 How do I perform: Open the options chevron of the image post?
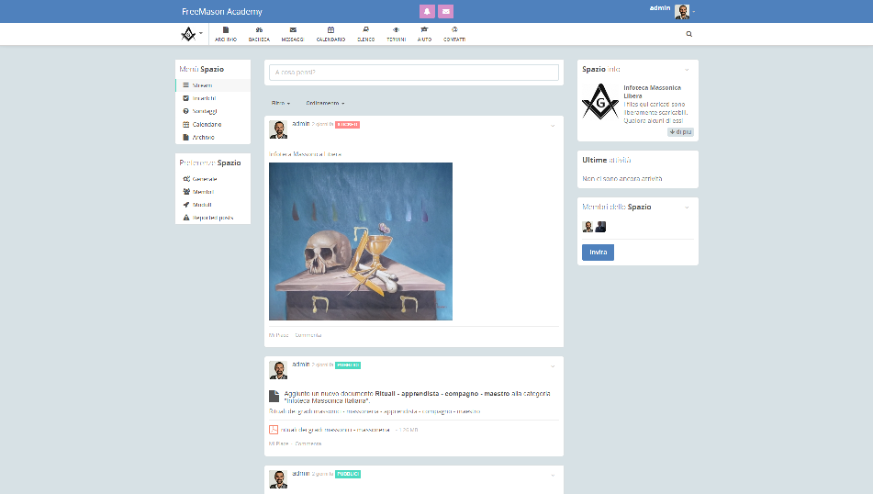click(x=553, y=126)
